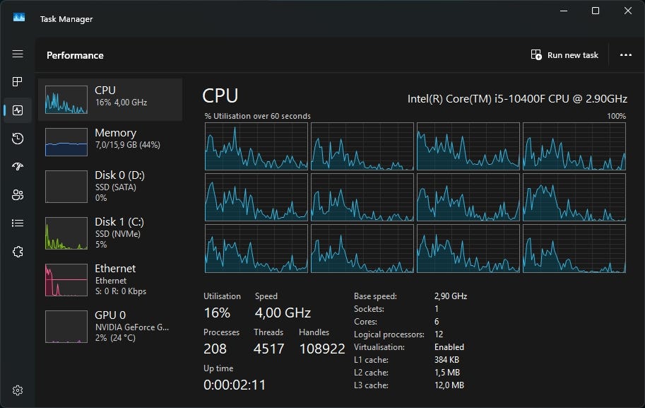Screen dimensions: 645x408
Task: Click the 4,00 GHz speed value
Action: coord(283,313)
